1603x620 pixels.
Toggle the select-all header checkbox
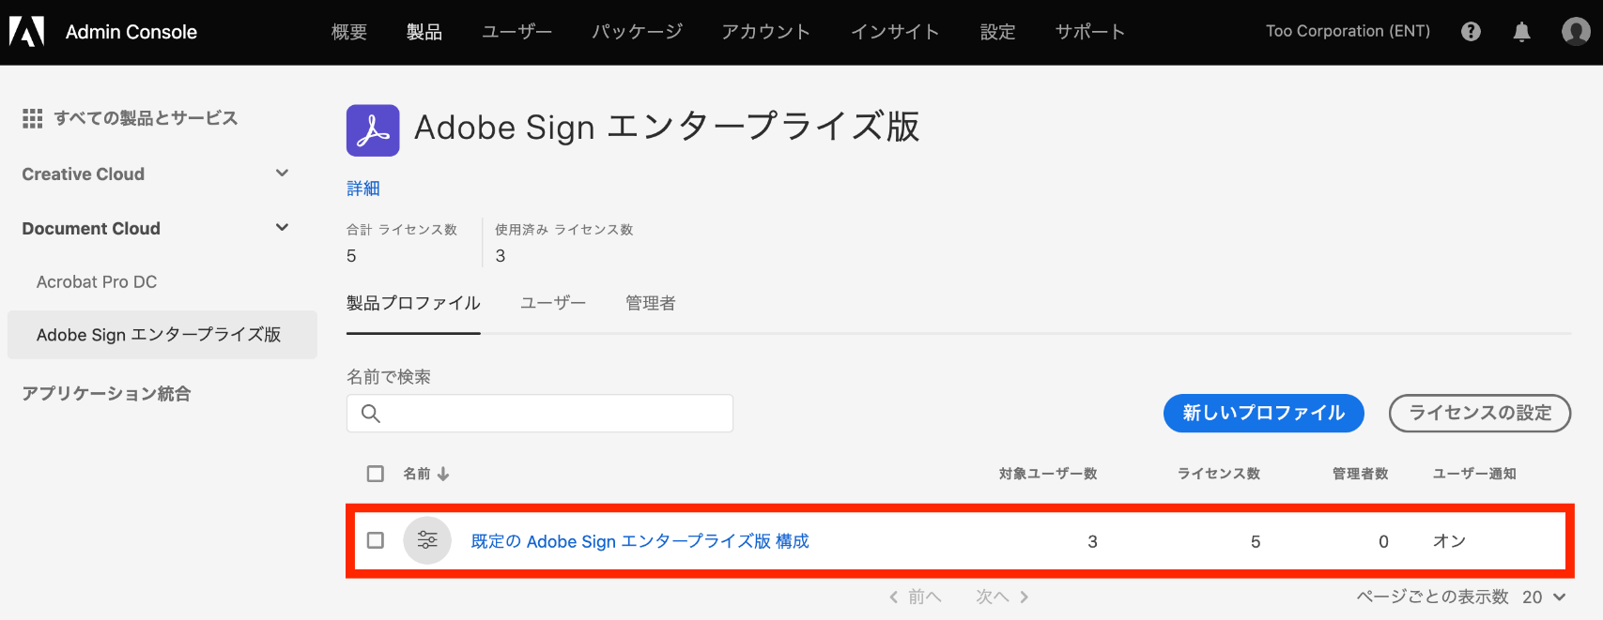376,474
